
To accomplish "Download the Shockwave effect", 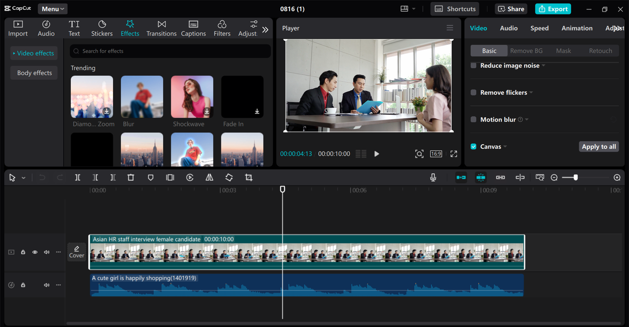I will (207, 112).
